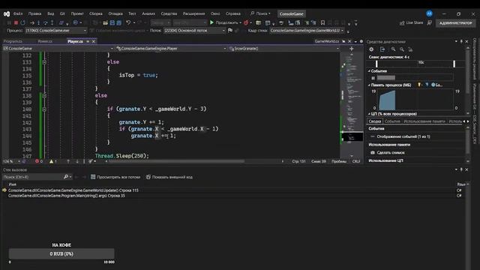Open the Процесс ConsoleGame.exe dropdown
Screen dimensions: 480x270
pos(55,30)
